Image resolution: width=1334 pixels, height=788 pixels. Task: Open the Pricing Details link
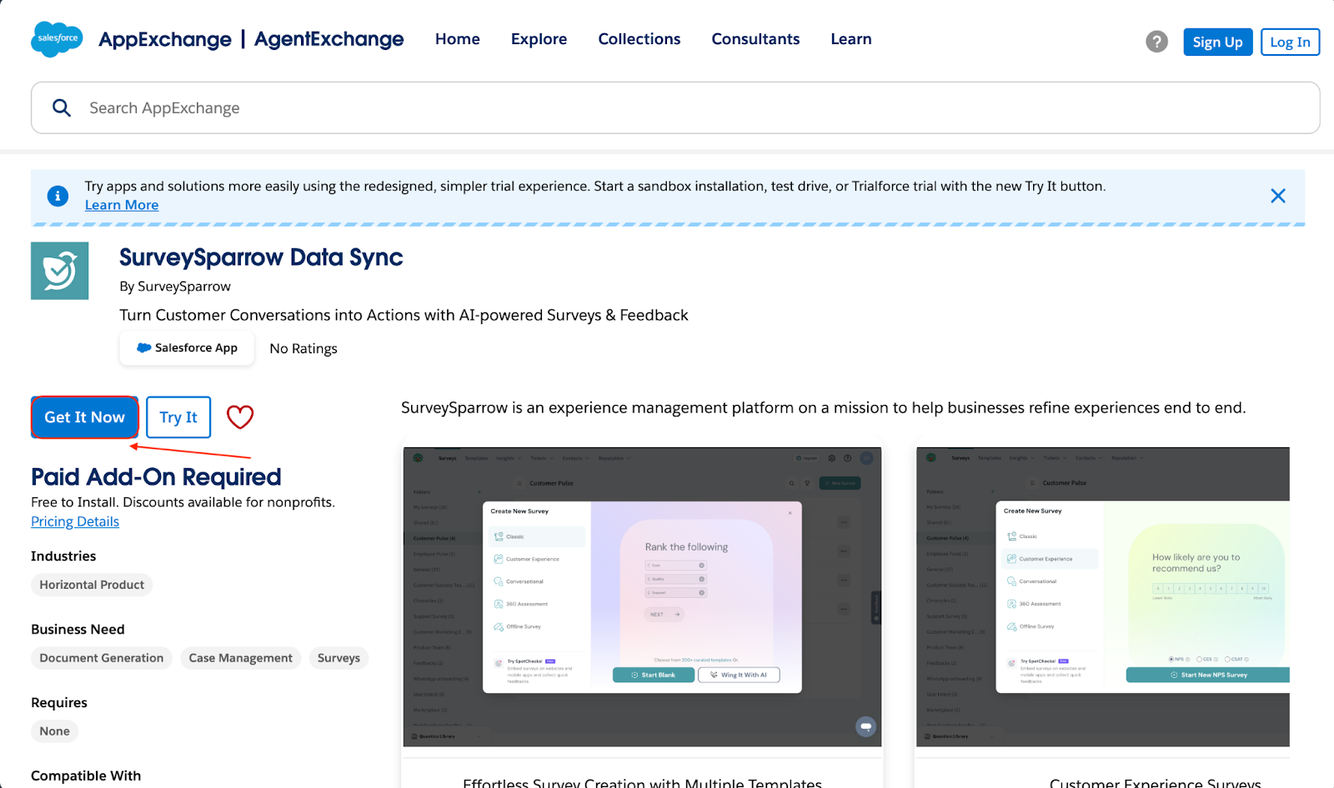pyautogui.click(x=75, y=521)
